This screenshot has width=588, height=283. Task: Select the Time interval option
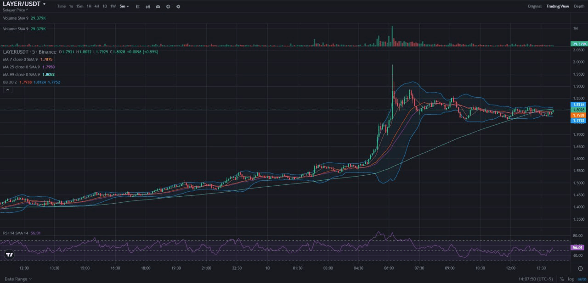(x=62, y=6)
